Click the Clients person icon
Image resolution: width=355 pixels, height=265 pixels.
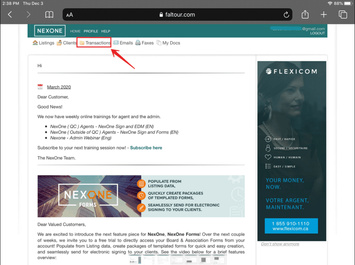(59, 42)
